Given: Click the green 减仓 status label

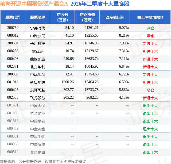Looking at the screenshot, I should click(150, 28).
